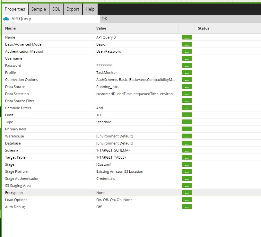Open the Load Options editor icon
Screen dimensions: 261x237
[x=187, y=199]
